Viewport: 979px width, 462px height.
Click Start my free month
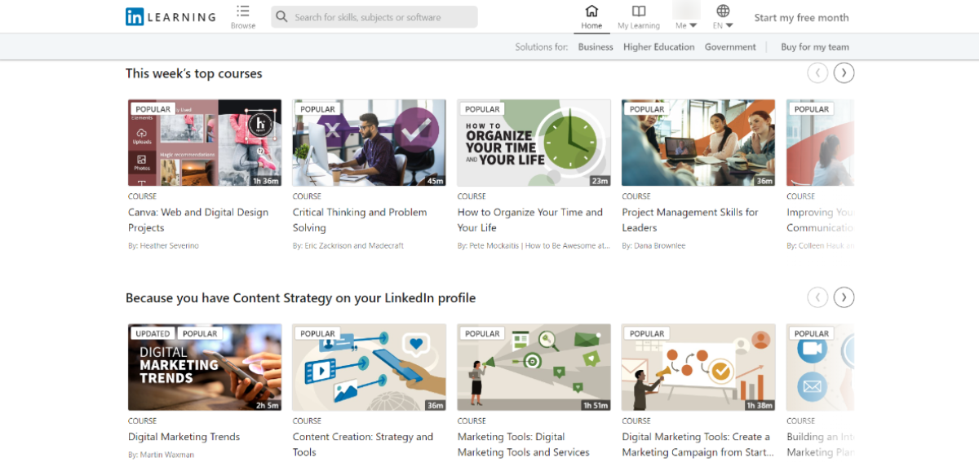coord(801,18)
